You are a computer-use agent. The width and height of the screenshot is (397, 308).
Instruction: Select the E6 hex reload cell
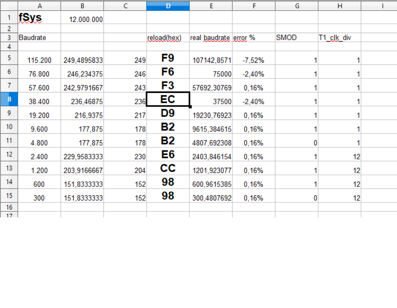[x=168, y=154]
